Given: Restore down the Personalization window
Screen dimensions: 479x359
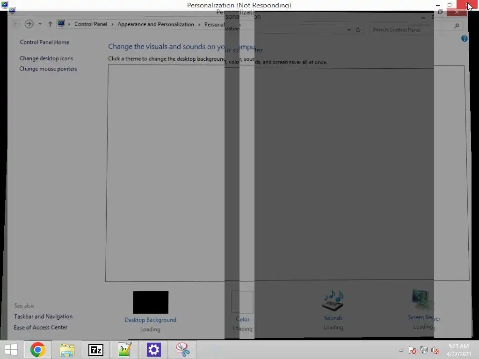Looking at the screenshot, I should [450, 5].
